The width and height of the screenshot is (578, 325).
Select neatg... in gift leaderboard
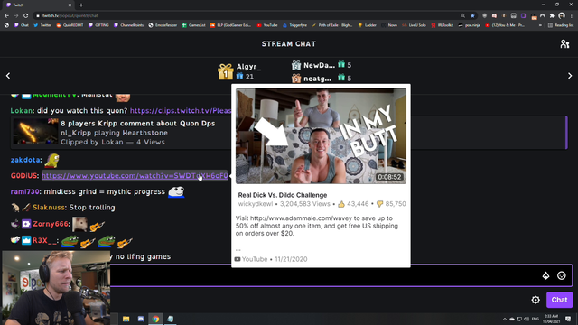tap(317, 79)
